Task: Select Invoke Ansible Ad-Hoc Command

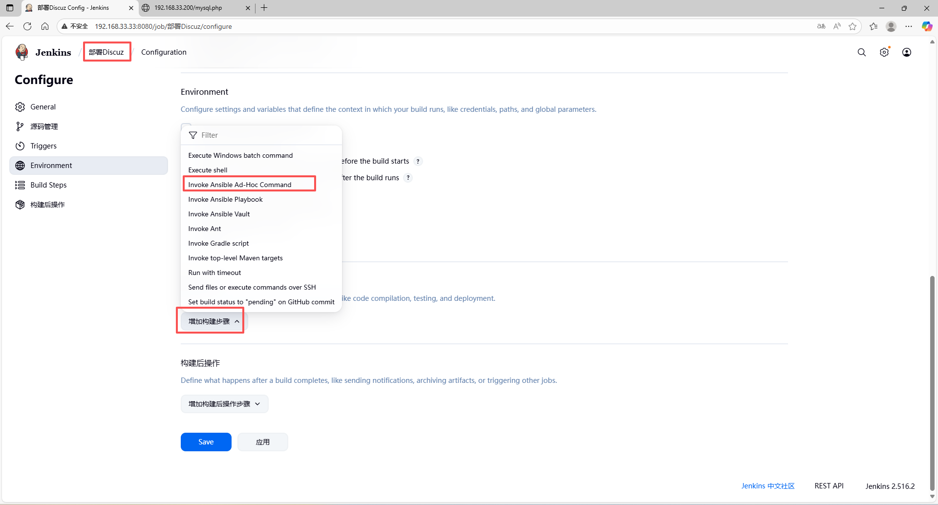Action: 261,185
